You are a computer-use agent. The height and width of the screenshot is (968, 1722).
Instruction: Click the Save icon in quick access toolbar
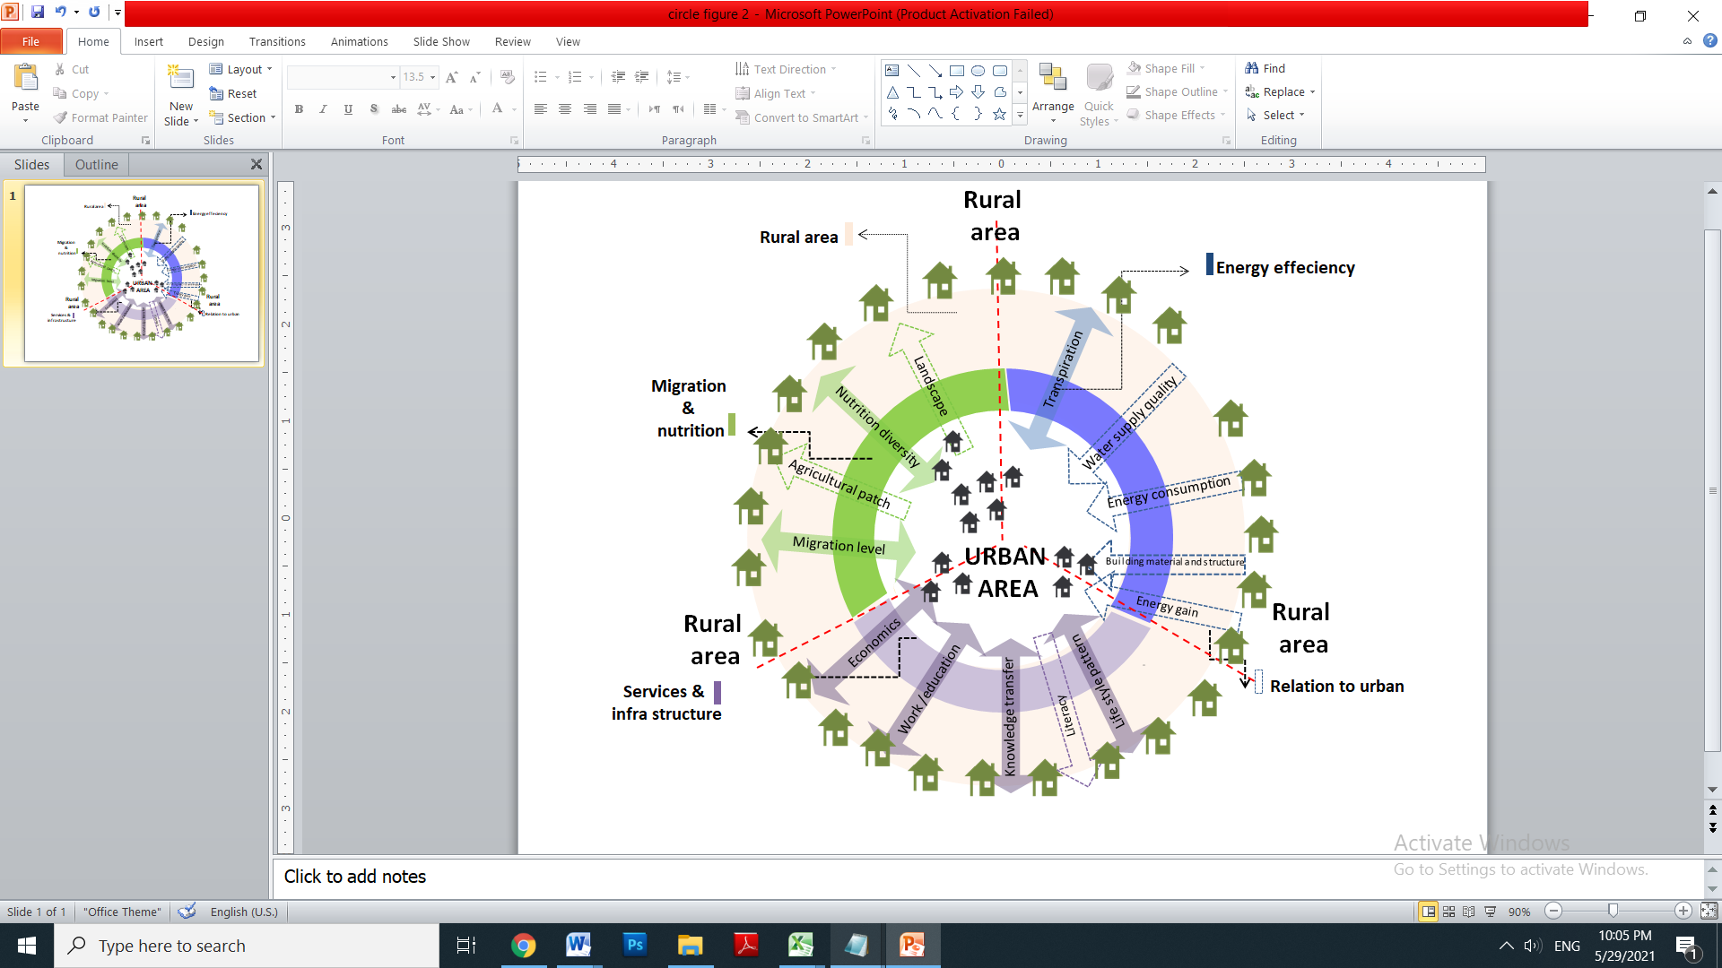tap(38, 13)
